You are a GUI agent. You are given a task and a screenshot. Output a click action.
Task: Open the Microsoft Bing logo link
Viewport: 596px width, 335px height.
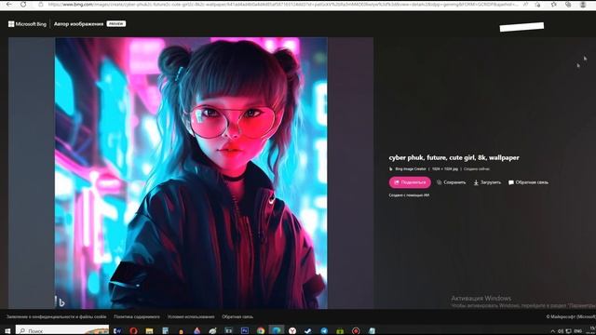coord(27,24)
